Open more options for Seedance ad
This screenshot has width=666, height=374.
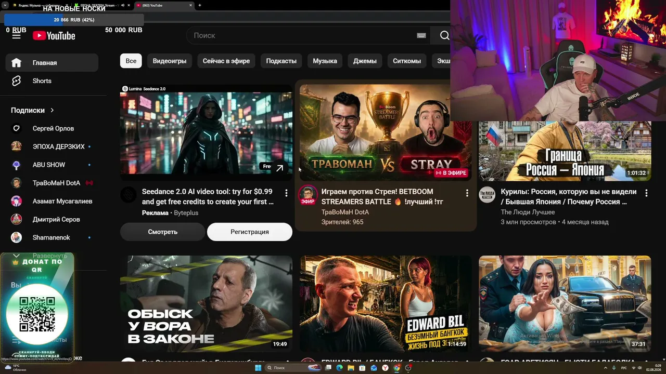coord(286,193)
